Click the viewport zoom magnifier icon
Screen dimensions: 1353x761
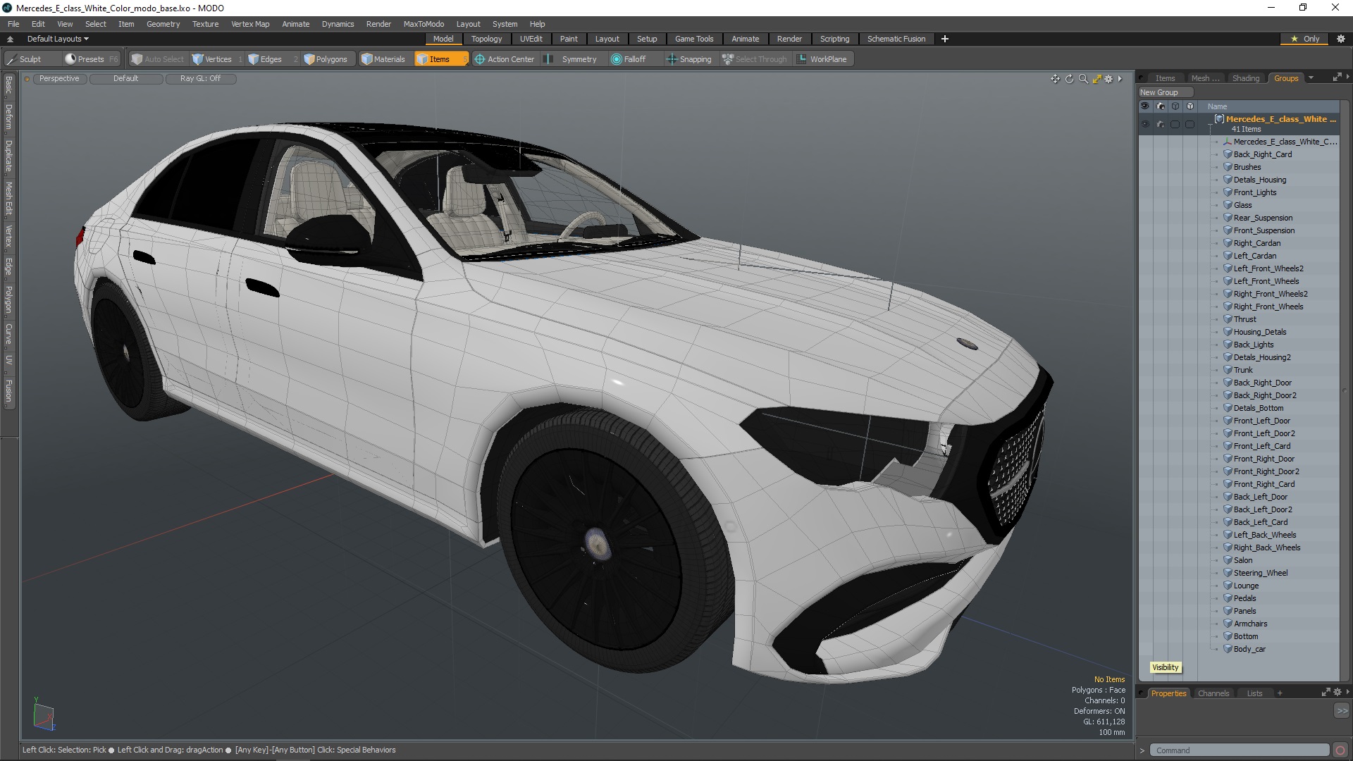[x=1083, y=79]
